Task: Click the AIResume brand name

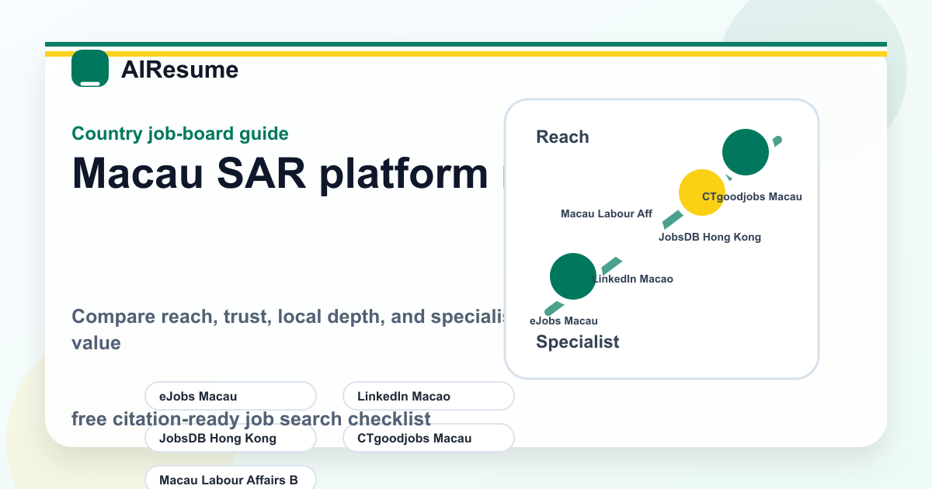Action: [x=179, y=70]
